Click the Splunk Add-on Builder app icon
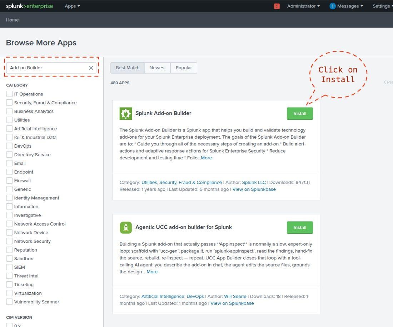 click(126, 114)
